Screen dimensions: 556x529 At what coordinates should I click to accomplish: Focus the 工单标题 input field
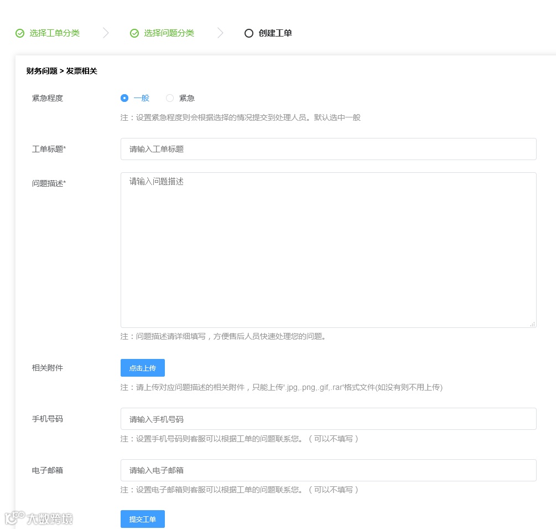(x=329, y=149)
